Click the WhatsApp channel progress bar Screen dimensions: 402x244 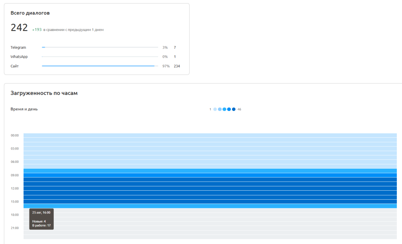pyautogui.click(x=100, y=57)
